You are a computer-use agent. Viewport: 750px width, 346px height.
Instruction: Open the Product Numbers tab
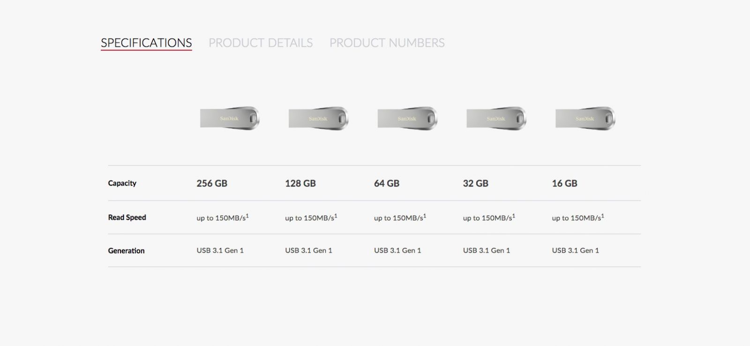point(387,43)
